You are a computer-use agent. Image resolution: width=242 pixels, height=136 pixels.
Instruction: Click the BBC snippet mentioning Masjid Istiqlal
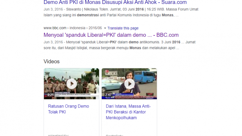(x=120, y=45)
